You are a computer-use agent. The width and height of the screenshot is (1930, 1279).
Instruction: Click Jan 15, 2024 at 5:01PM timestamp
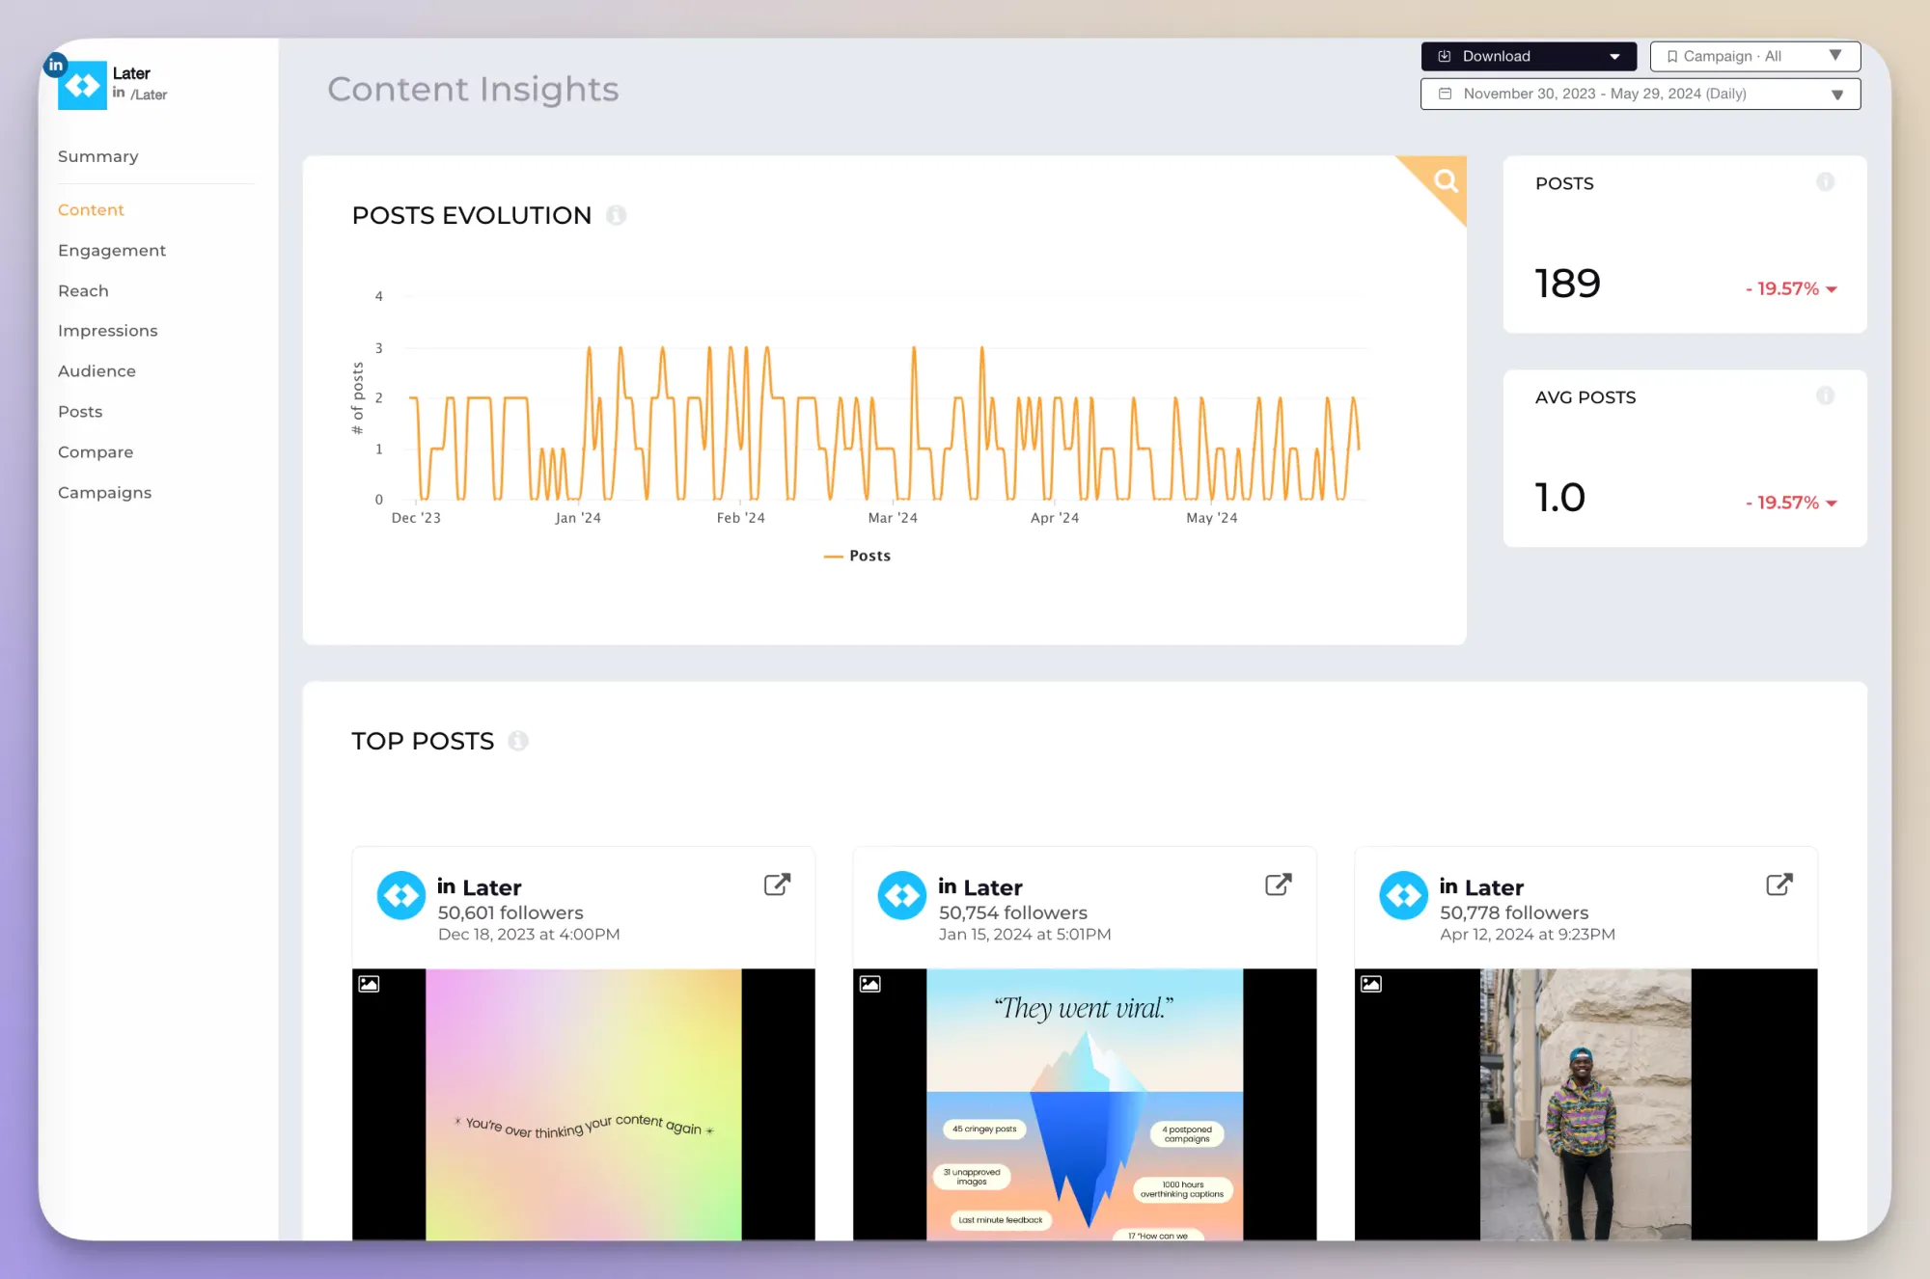[1025, 935]
